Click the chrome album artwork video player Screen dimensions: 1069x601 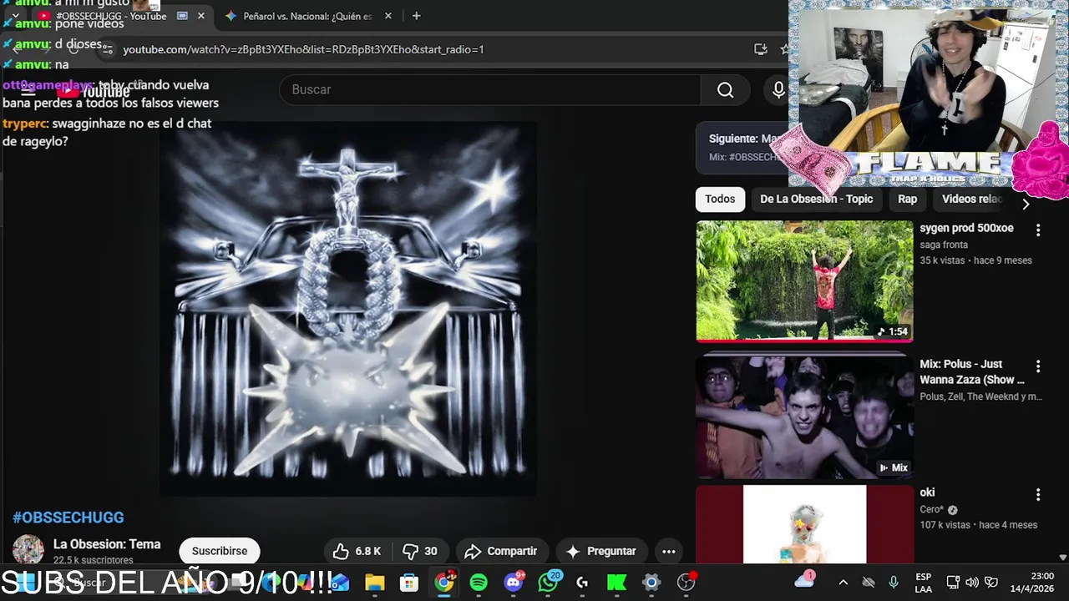347,310
